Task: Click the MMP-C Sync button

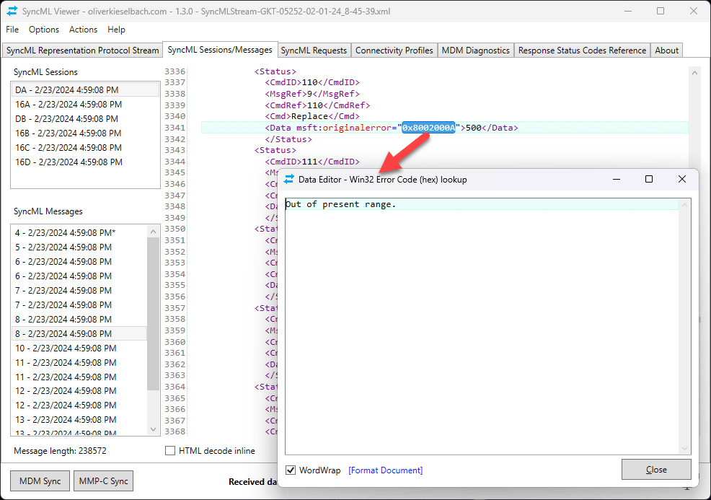Action: pyautogui.click(x=102, y=481)
